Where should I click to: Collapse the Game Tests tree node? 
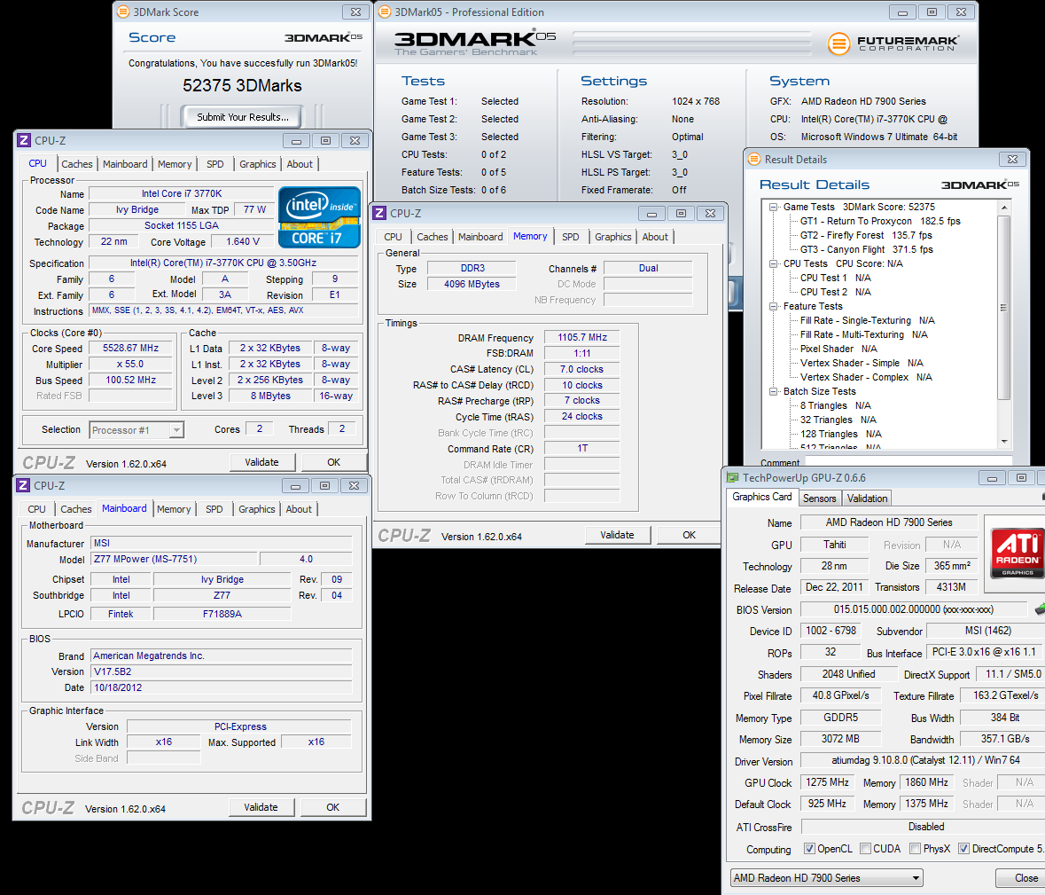773,207
